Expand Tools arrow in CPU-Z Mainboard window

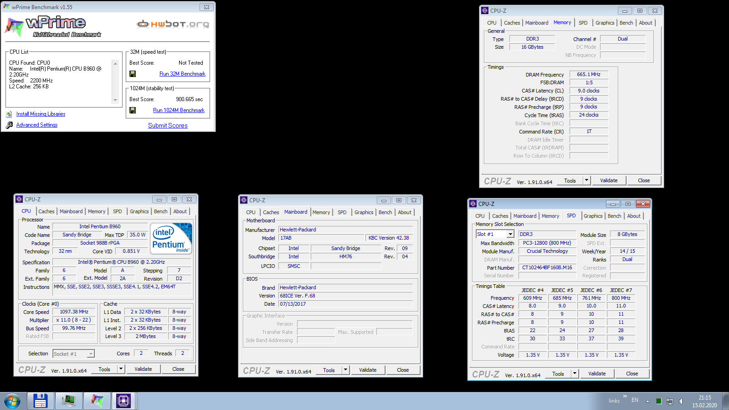point(346,370)
